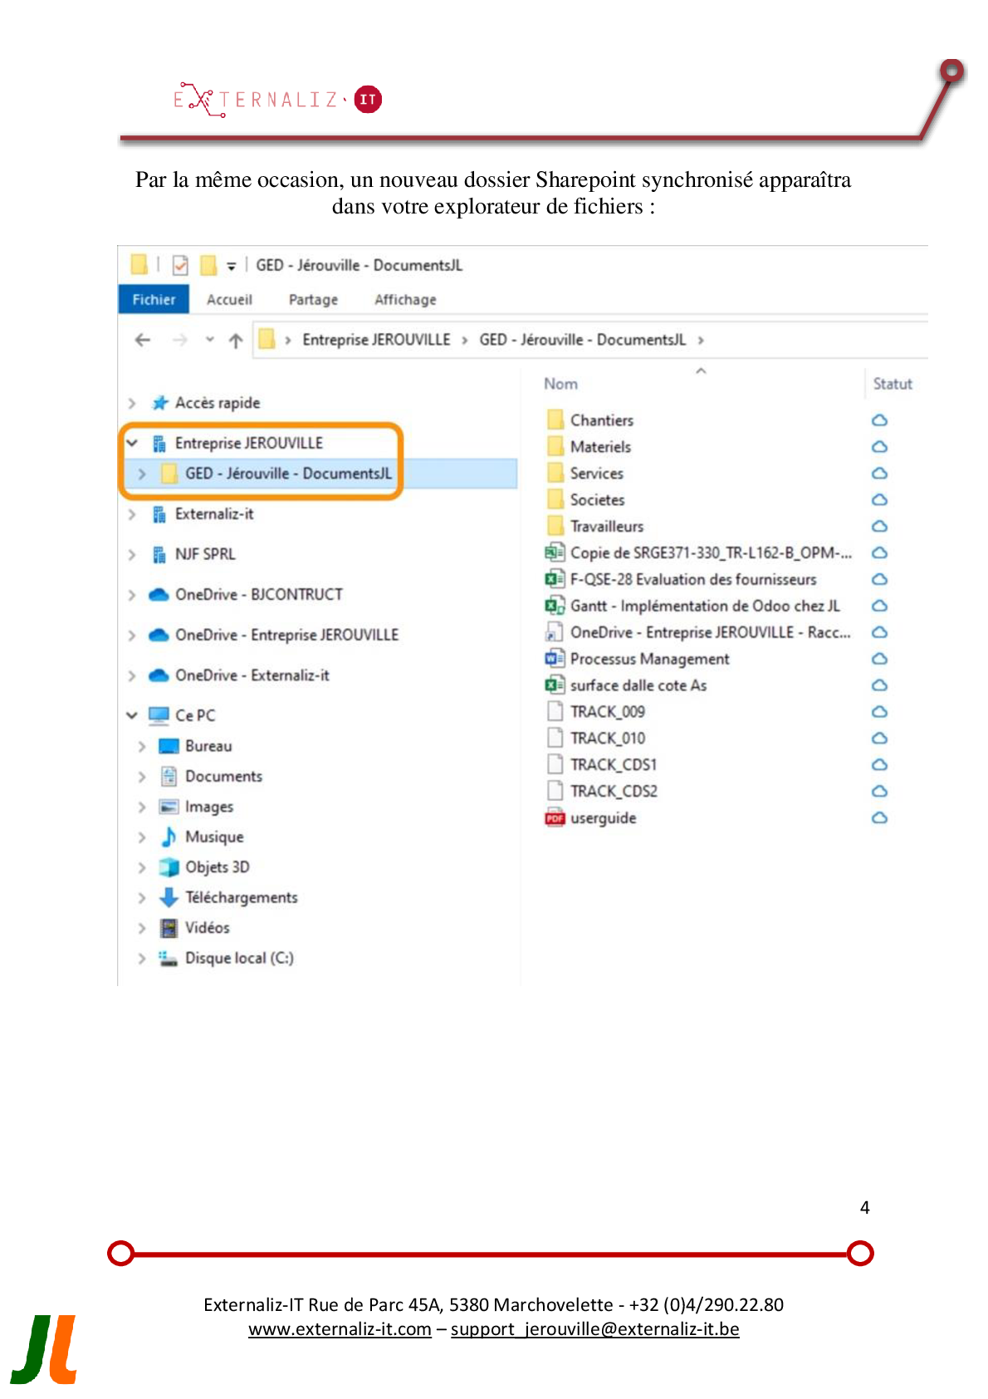Select the Copie de SRGE371-330 Excel file
Image resolution: width=988 pixels, height=1399 pixels.
(x=711, y=553)
